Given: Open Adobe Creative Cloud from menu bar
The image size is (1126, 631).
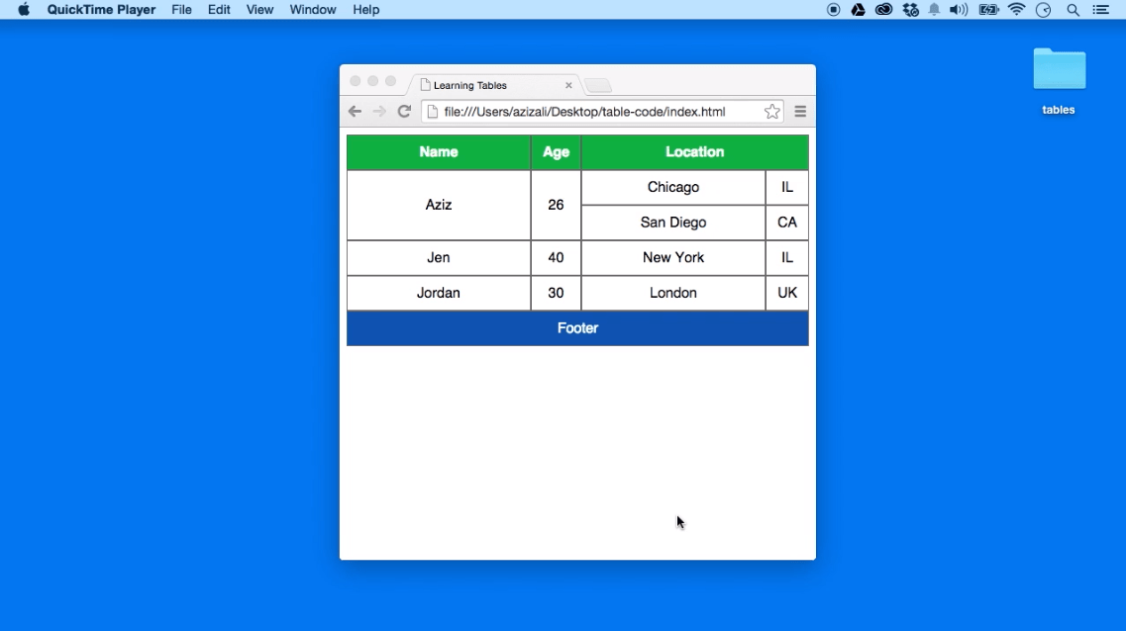Looking at the screenshot, I should click(884, 10).
